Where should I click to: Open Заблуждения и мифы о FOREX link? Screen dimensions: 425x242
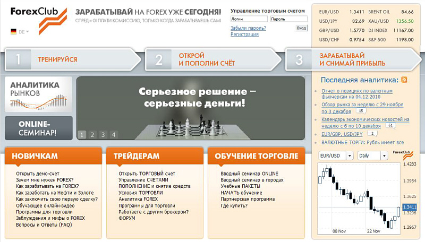click(50, 218)
